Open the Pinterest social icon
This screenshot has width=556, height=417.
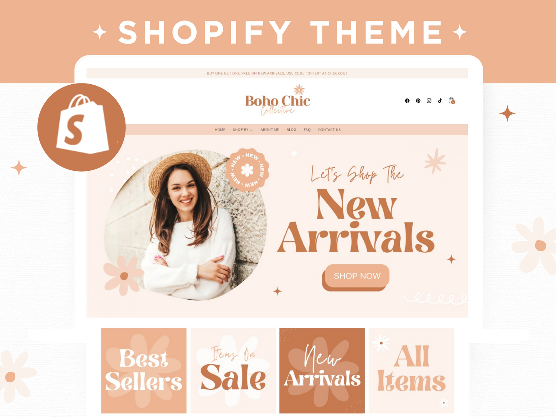[x=418, y=101]
